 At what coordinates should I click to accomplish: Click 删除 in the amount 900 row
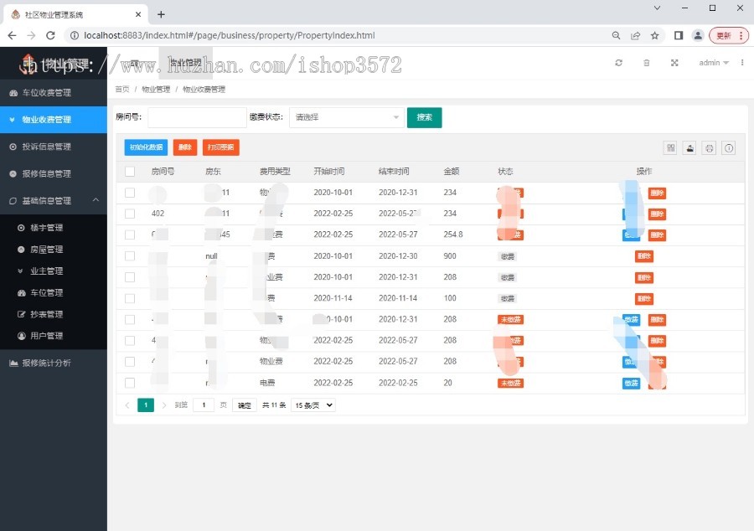coord(644,256)
